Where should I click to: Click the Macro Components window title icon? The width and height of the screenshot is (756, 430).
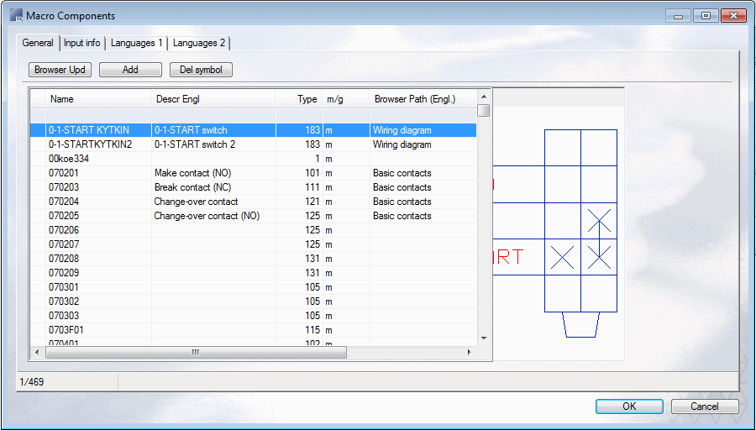pyautogui.click(x=16, y=15)
